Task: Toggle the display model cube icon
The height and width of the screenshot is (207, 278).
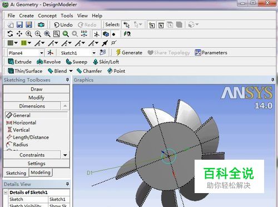Action: (106, 34)
